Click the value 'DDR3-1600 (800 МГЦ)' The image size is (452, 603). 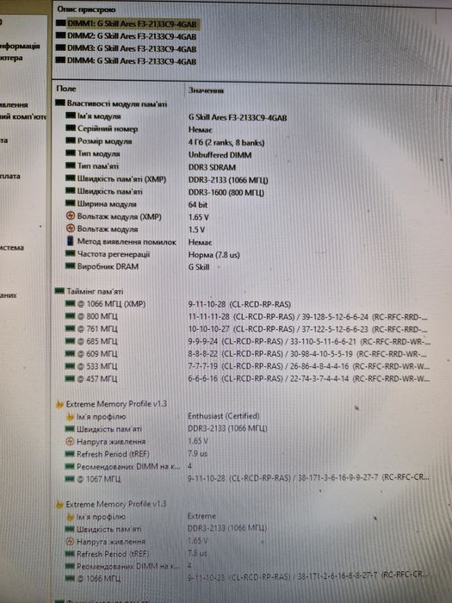[226, 192]
